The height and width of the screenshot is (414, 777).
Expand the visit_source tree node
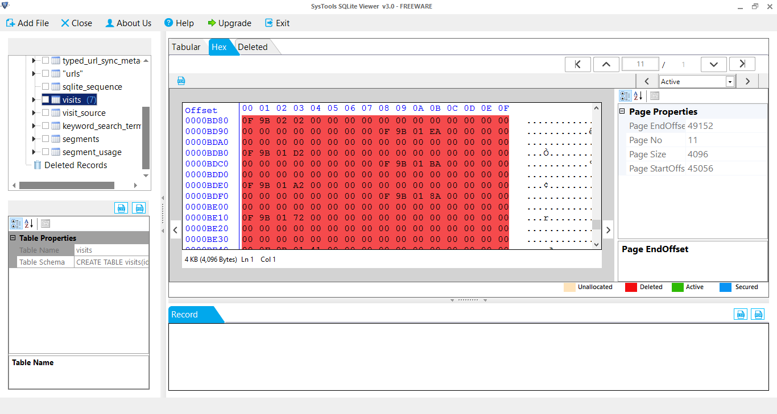coord(34,113)
